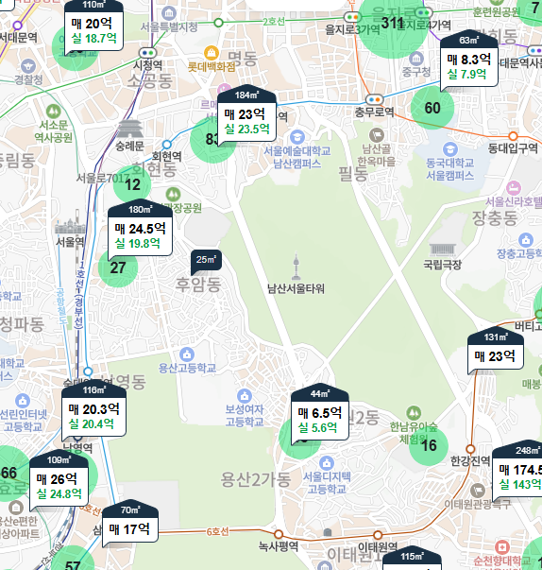Click the 청파동 neighborhood label

pyautogui.click(x=22, y=324)
